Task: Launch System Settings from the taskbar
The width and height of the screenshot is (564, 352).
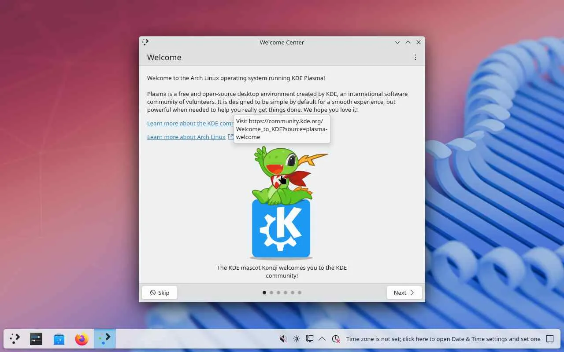Action: pyautogui.click(x=36, y=339)
